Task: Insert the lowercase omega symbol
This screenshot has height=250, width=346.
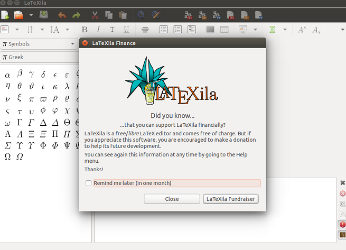Action: point(7,123)
